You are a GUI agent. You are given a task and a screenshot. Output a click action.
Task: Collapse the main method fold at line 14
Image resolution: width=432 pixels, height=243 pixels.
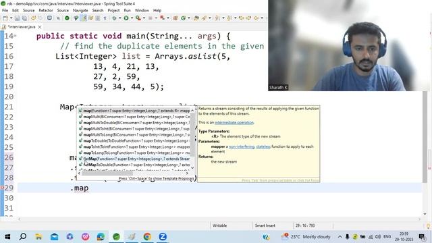[x=15, y=36]
